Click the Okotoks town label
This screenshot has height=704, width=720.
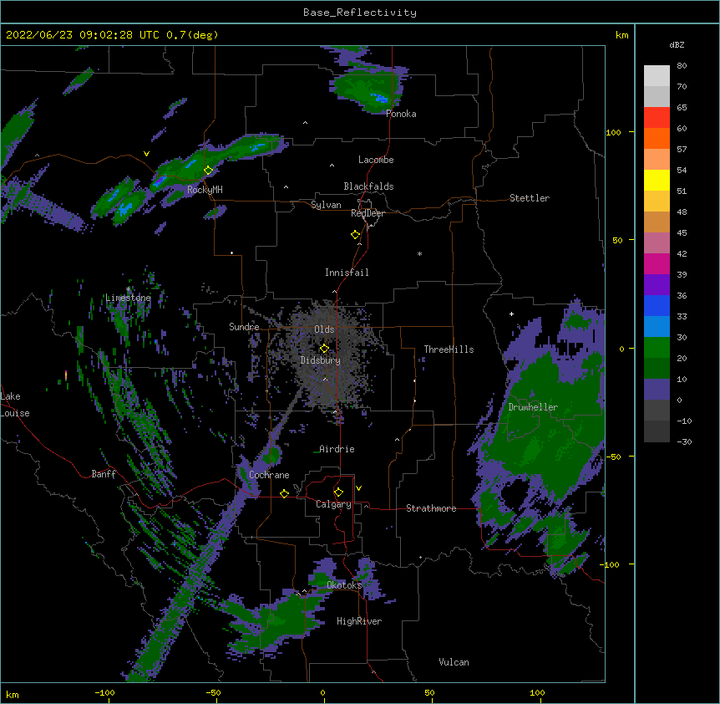click(x=344, y=585)
